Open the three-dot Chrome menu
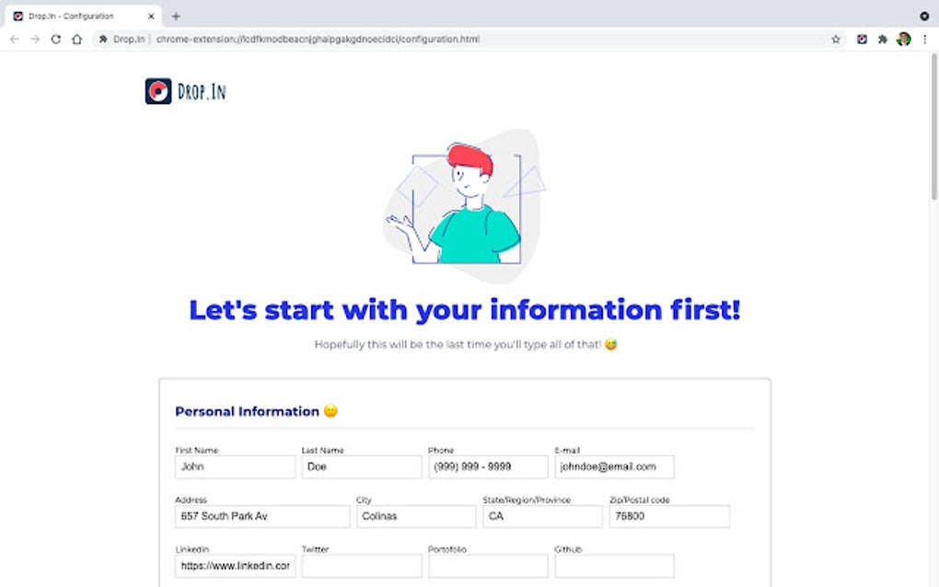This screenshot has height=587, width=939. click(x=923, y=40)
